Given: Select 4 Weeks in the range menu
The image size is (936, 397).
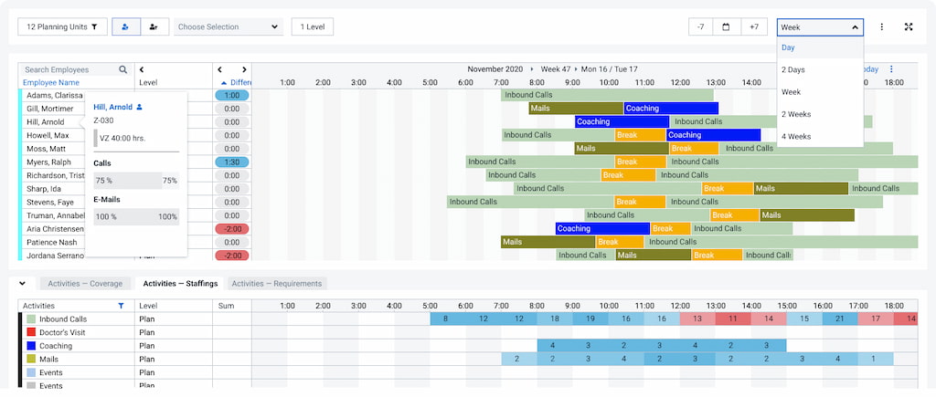Looking at the screenshot, I should (x=820, y=137).
